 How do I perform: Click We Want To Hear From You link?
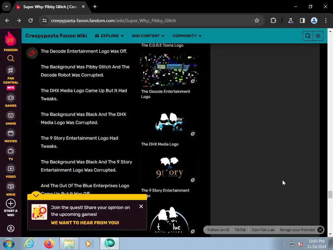pos(85,223)
